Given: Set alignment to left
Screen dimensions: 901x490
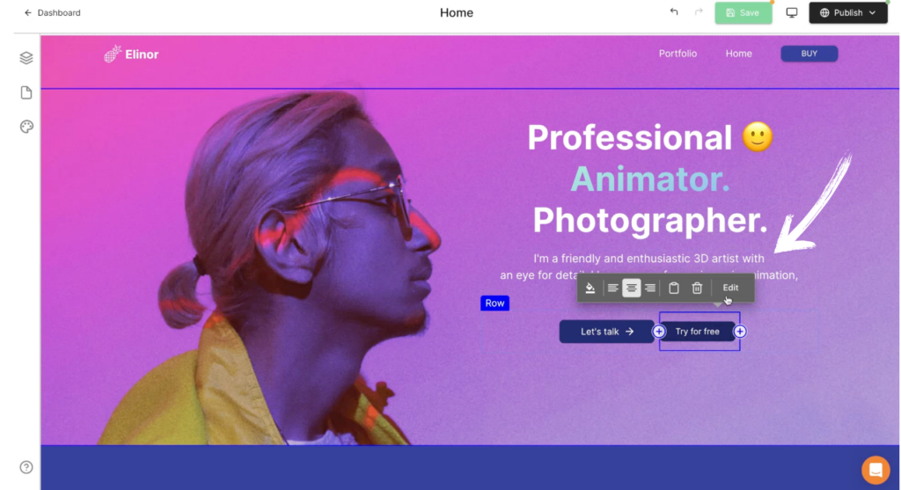Looking at the screenshot, I should point(612,288).
